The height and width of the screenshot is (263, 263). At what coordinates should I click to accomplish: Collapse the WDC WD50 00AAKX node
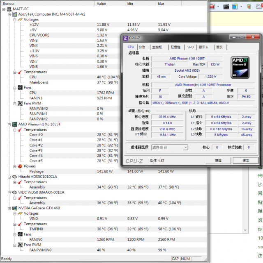tap(9, 193)
